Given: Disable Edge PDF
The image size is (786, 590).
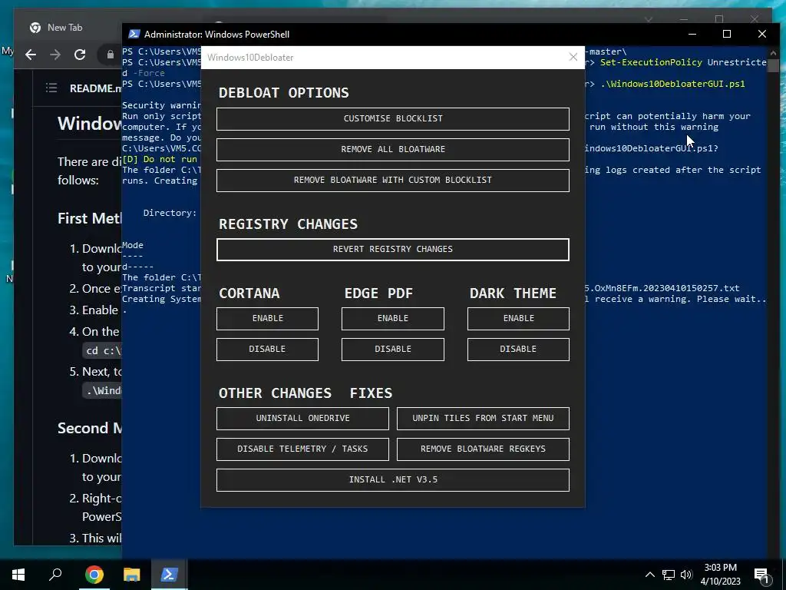Looking at the screenshot, I should (x=392, y=350).
